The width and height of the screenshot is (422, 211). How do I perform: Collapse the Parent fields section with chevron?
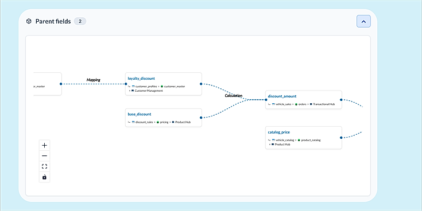[x=363, y=21]
